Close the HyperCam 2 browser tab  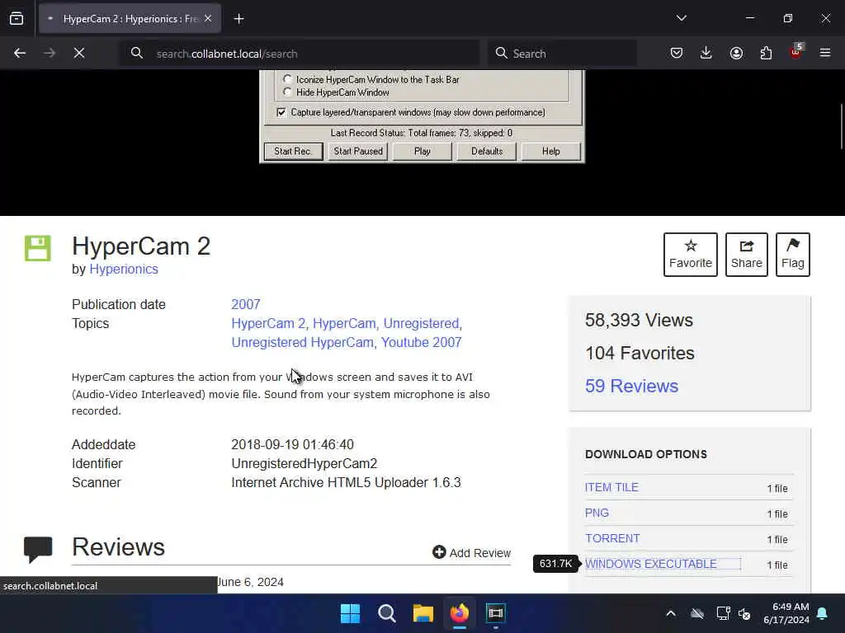pos(208,19)
